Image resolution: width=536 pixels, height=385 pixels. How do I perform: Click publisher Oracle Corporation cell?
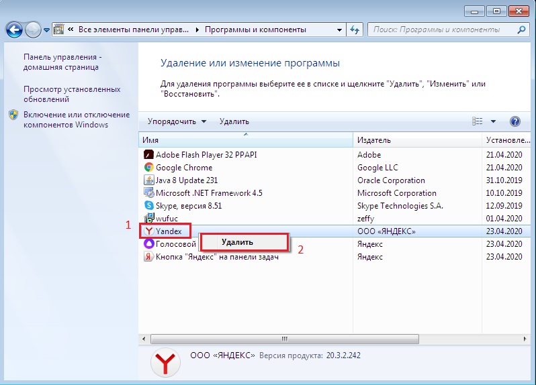391,180
